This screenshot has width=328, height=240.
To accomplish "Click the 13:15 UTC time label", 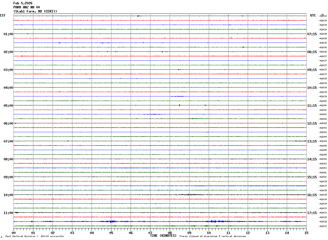I will coord(312,141).
